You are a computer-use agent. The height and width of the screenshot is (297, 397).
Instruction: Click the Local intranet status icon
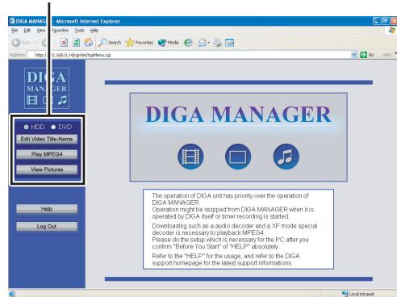click(345, 294)
